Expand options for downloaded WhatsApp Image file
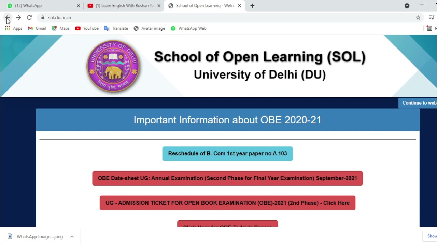 [x=72, y=236]
